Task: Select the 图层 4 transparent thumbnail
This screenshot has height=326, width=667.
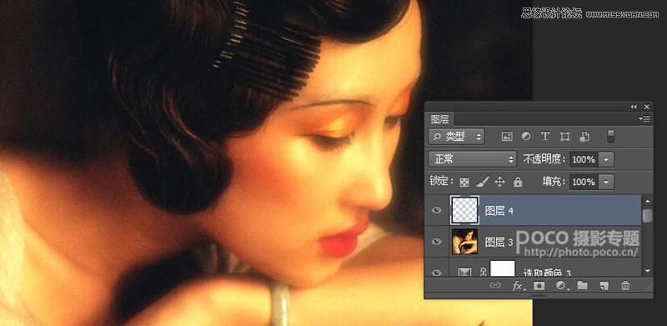Action: click(464, 210)
